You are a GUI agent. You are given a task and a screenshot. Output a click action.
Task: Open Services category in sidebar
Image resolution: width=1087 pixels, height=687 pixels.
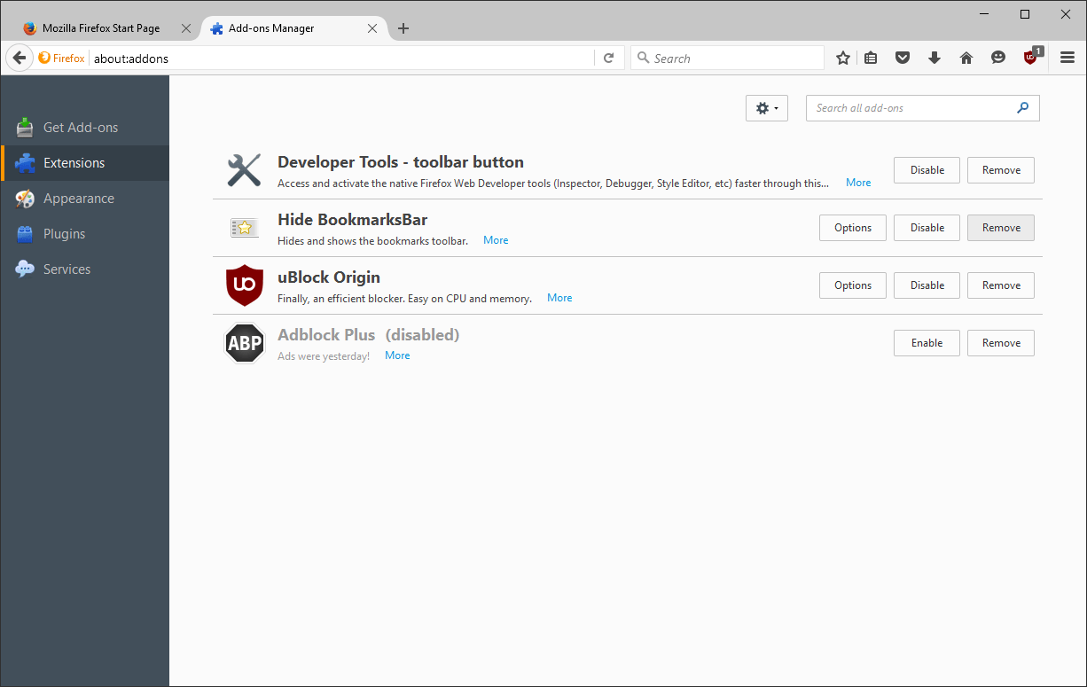click(84, 269)
